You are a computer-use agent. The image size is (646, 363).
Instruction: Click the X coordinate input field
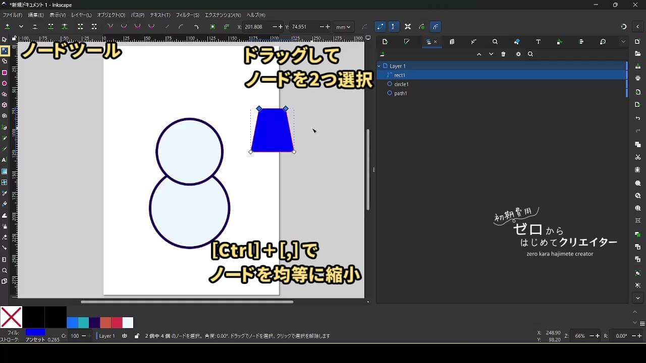coord(257,27)
